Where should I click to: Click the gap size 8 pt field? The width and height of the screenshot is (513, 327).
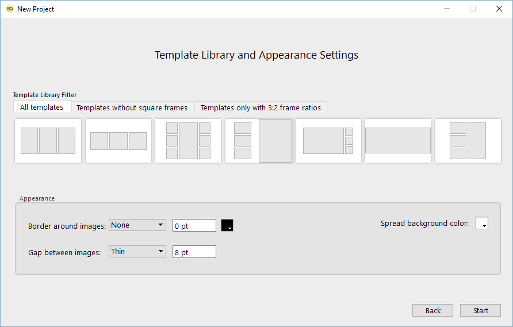[194, 252]
